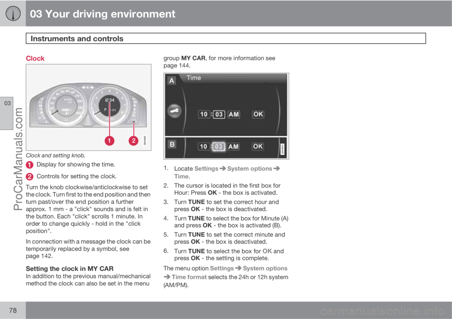Click the 'Clock' section heading
Screen dimensions: 452x319
click(35, 58)
